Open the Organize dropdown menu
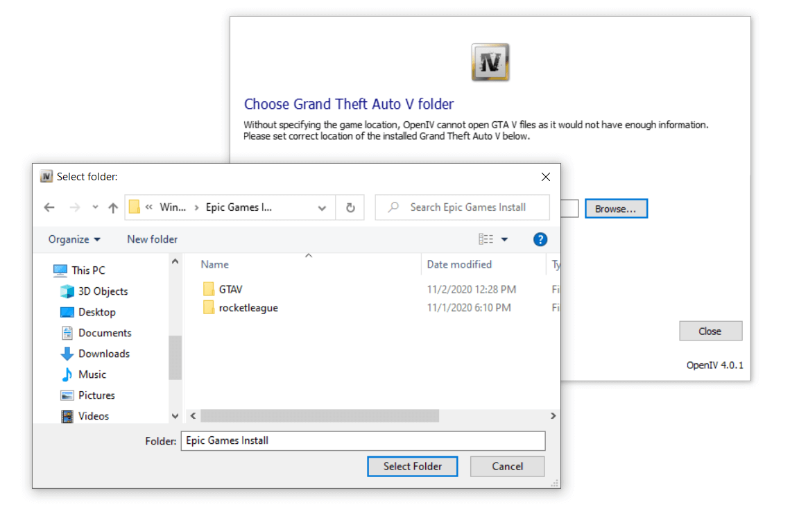The width and height of the screenshot is (790, 509). click(70, 239)
